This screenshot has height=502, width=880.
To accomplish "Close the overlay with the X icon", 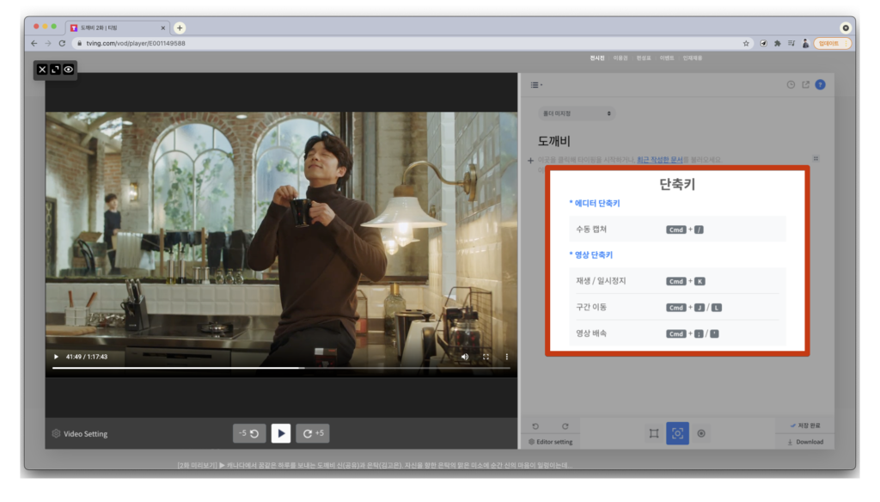I will click(42, 70).
